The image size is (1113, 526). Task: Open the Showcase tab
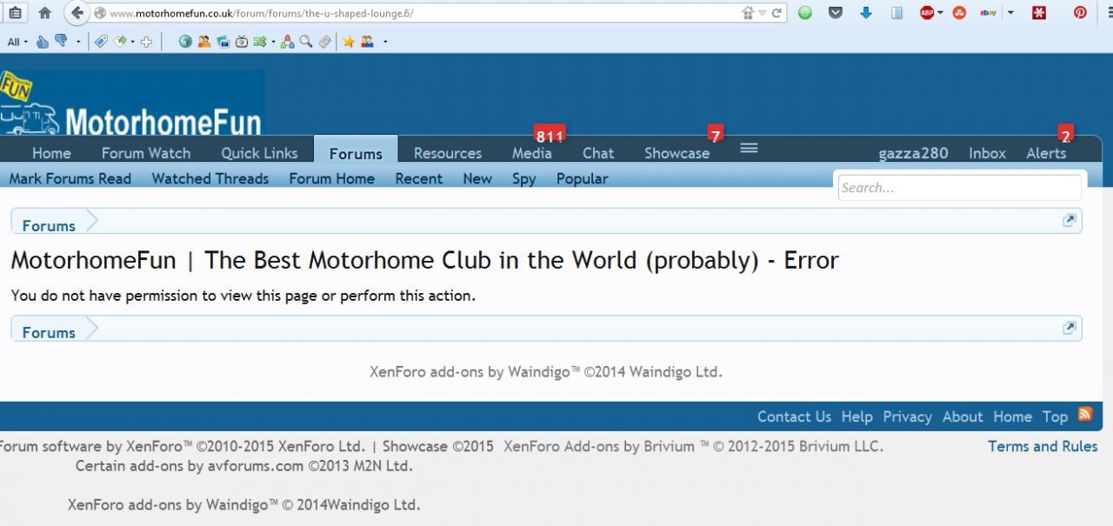pos(677,153)
